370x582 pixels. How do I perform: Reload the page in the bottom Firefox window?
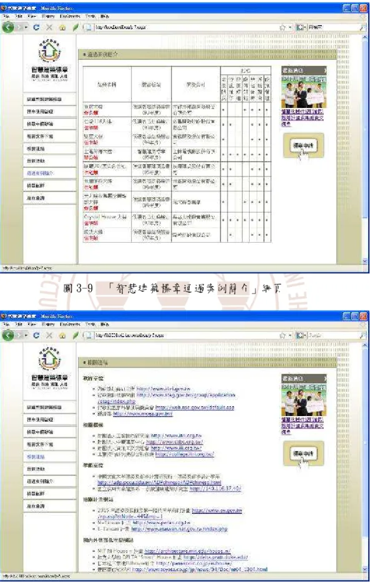pyautogui.click(x=36, y=335)
